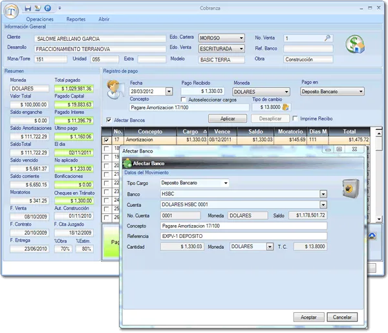Viewport: 388px width, 333px height.
Task: Check the row 20 checkbox in grid
Action: (x=107, y=166)
